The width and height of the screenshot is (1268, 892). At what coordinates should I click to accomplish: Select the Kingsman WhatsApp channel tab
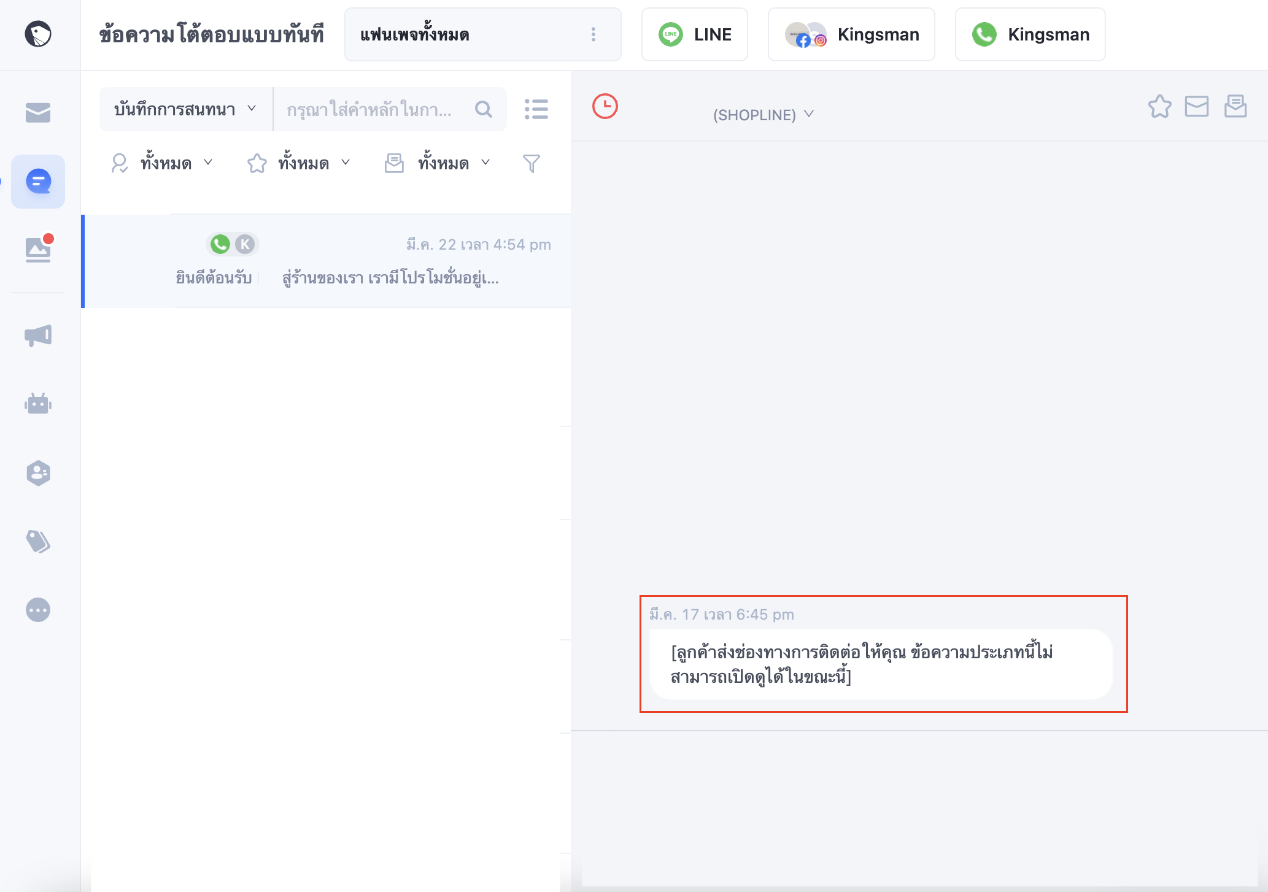tap(1030, 34)
